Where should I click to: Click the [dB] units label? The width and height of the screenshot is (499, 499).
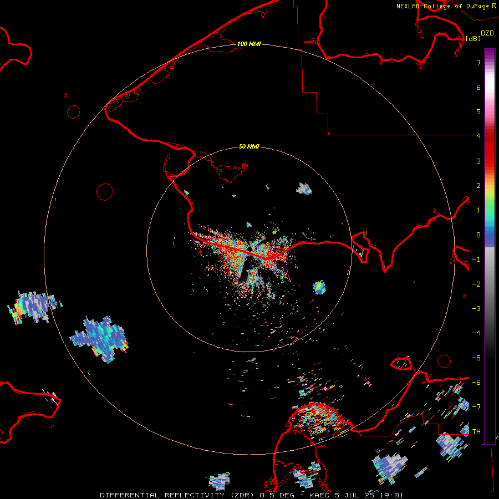tap(473, 38)
